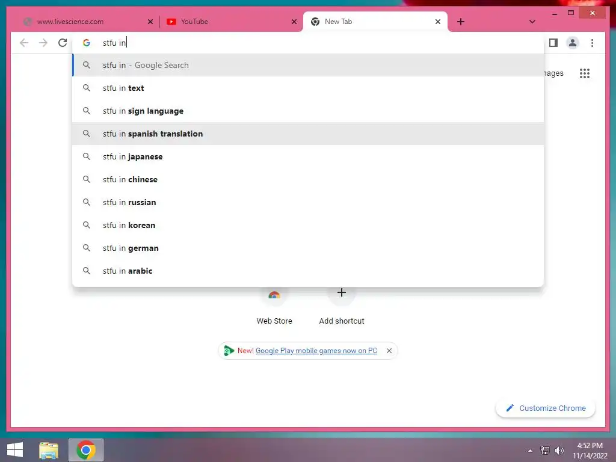Open File Explorer from taskbar
This screenshot has width=616, height=462.
tap(49, 450)
